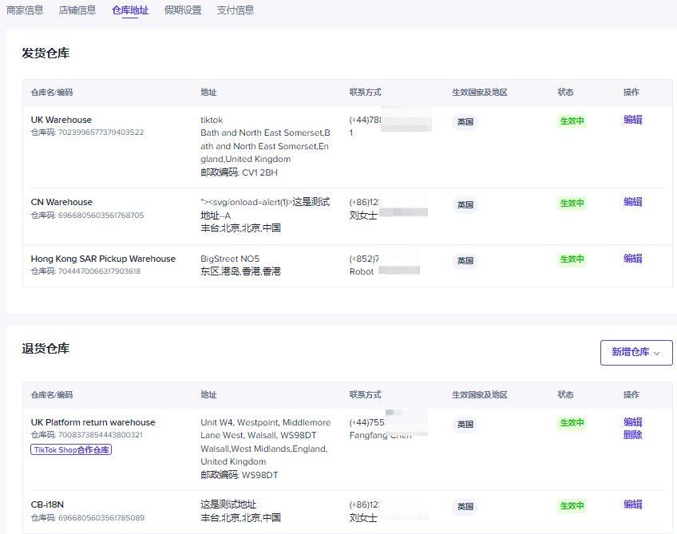The width and height of the screenshot is (677, 534).
Task: Click the 英国 country tag for CN Warehouse
Action: 465,205
